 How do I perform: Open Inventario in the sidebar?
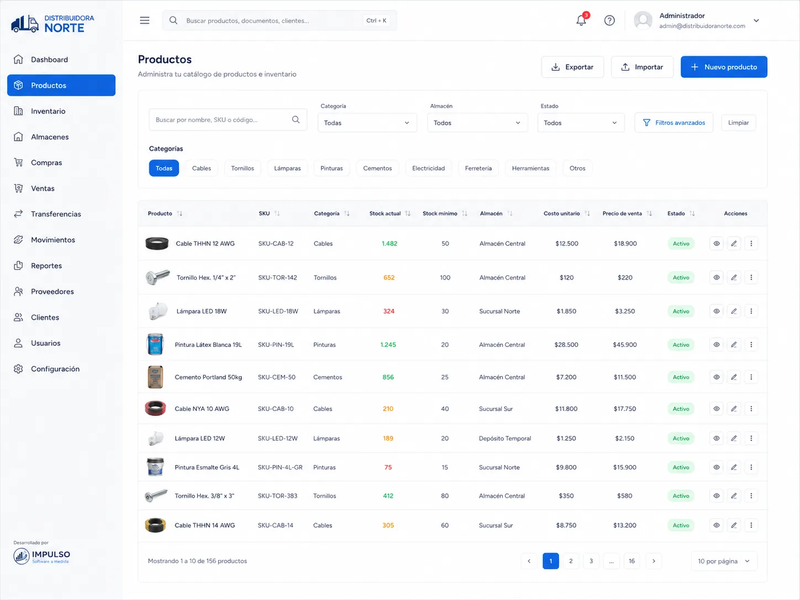pos(61,111)
